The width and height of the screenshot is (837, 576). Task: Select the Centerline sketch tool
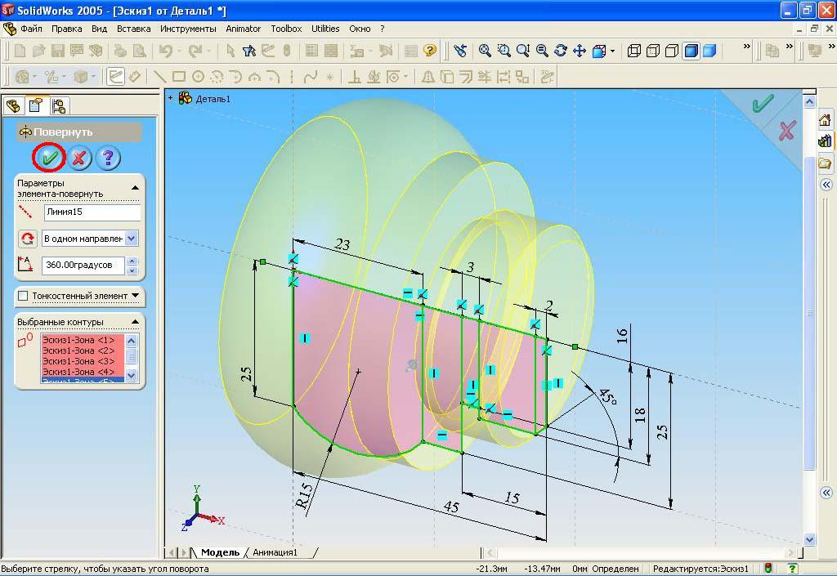(292, 77)
